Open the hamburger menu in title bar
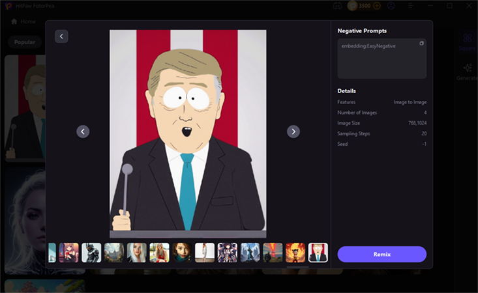Image resolution: width=478 pixels, height=293 pixels. click(411, 6)
